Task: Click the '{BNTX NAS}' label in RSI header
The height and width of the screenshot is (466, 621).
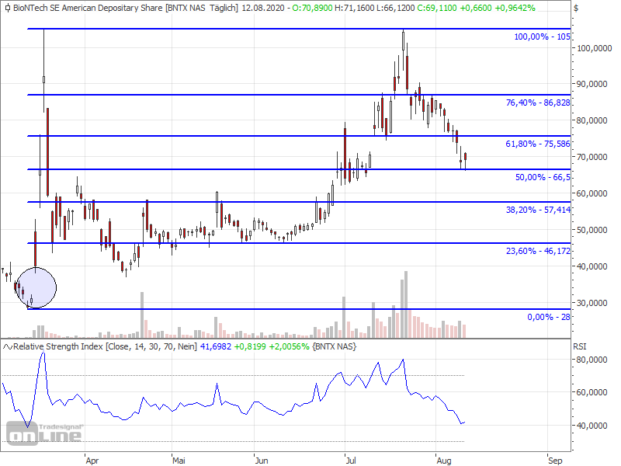Action: 334,346
